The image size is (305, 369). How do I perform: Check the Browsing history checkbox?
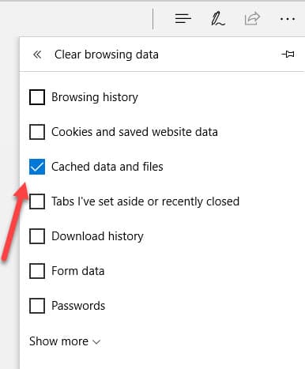point(37,97)
